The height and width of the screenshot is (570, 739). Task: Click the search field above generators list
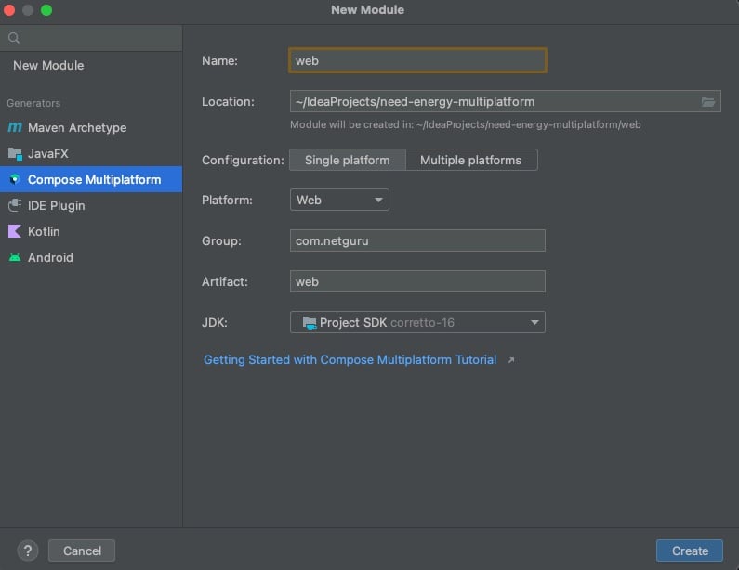(98, 38)
